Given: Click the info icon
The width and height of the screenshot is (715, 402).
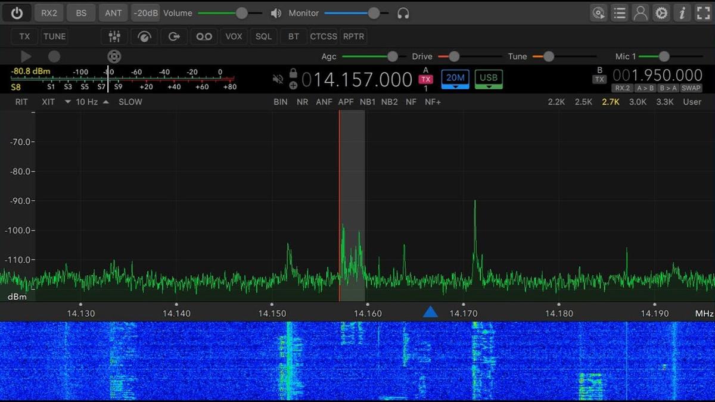Looking at the screenshot, I should pos(682,13).
